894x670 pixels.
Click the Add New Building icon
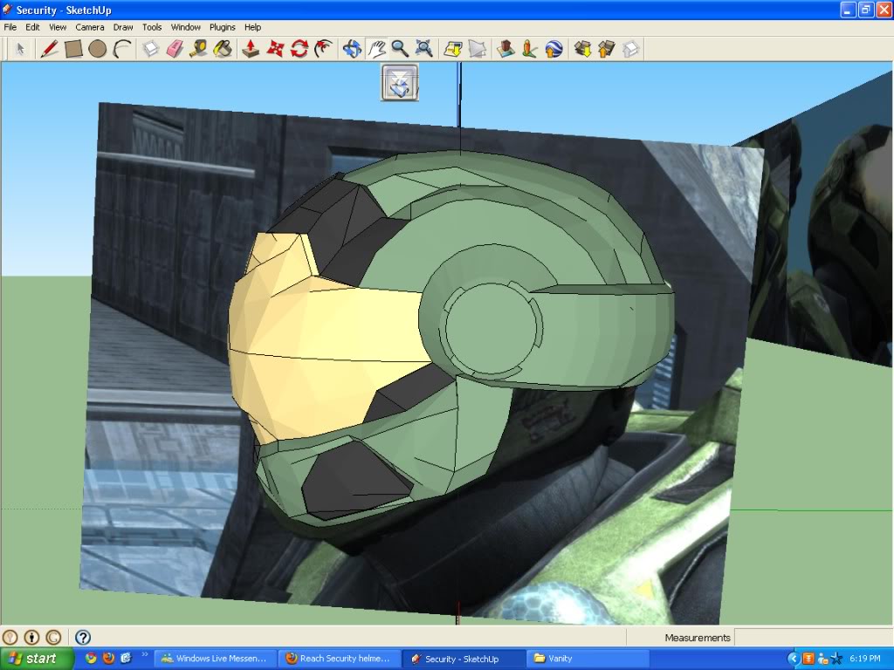click(x=505, y=49)
